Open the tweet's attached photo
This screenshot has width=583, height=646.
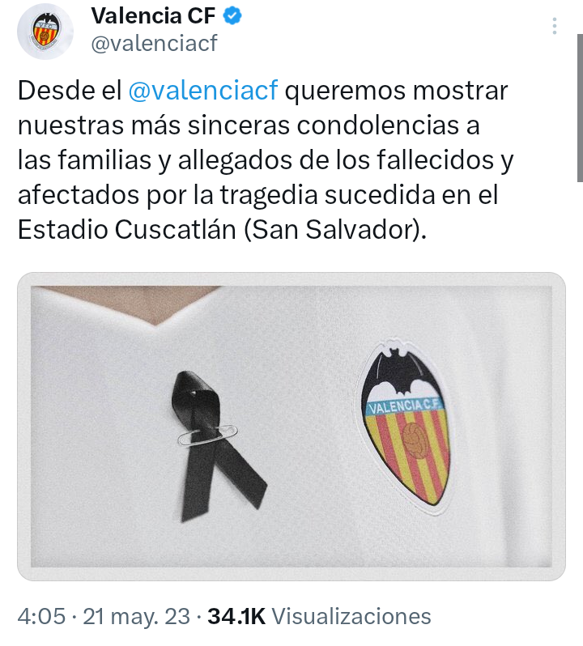[x=291, y=427]
